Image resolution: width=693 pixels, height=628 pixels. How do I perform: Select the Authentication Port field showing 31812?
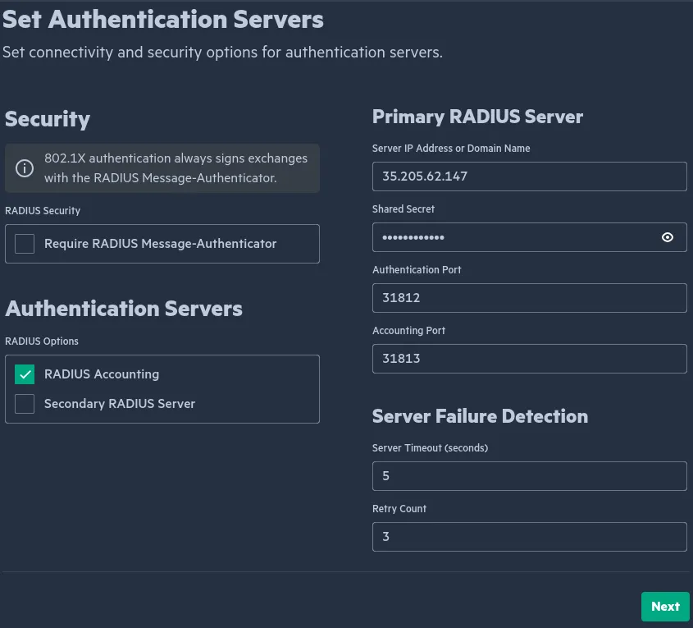(529, 298)
